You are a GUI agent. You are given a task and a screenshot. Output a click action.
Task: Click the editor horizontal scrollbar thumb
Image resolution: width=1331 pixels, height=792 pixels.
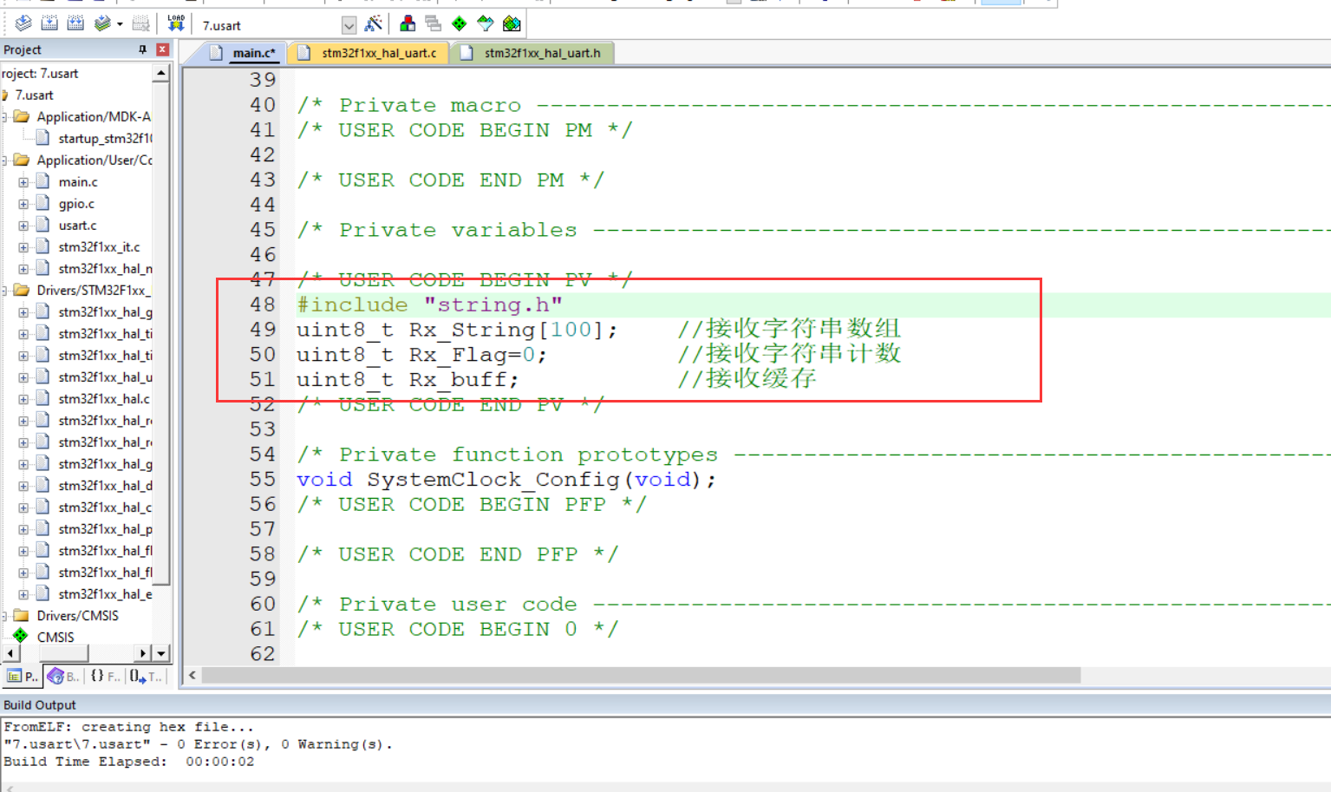tap(642, 675)
